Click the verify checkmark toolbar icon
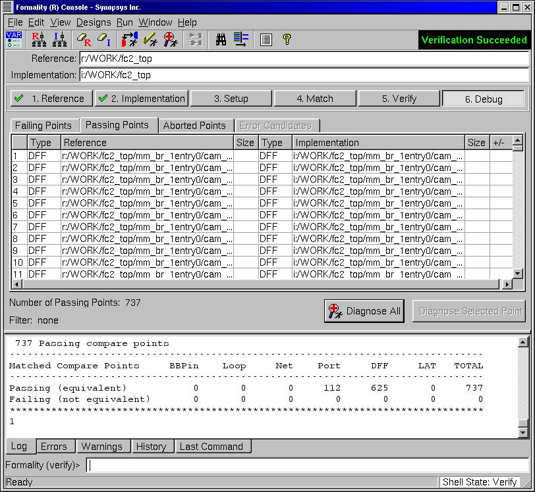The height and width of the screenshot is (492, 535). [150, 39]
